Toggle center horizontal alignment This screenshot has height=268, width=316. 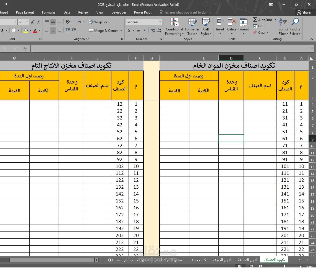click(x=53, y=30)
